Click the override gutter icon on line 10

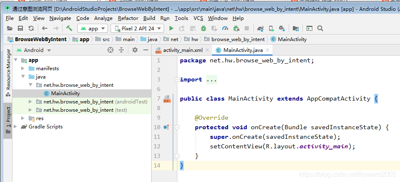(x=166, y=127)
